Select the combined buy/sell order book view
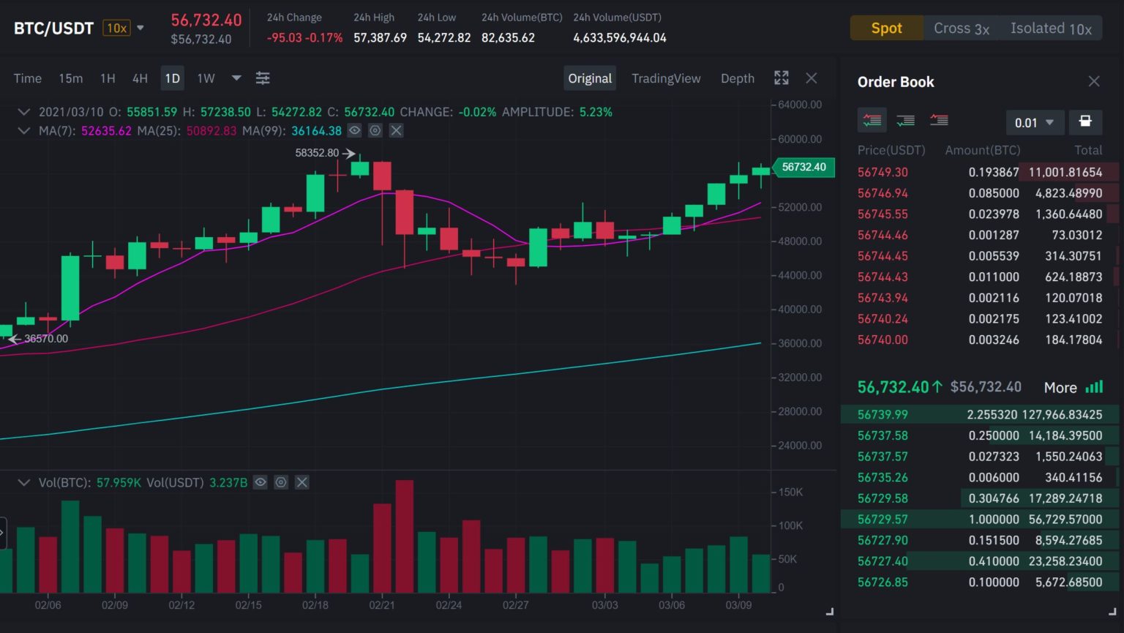 [x=872, y=120]
